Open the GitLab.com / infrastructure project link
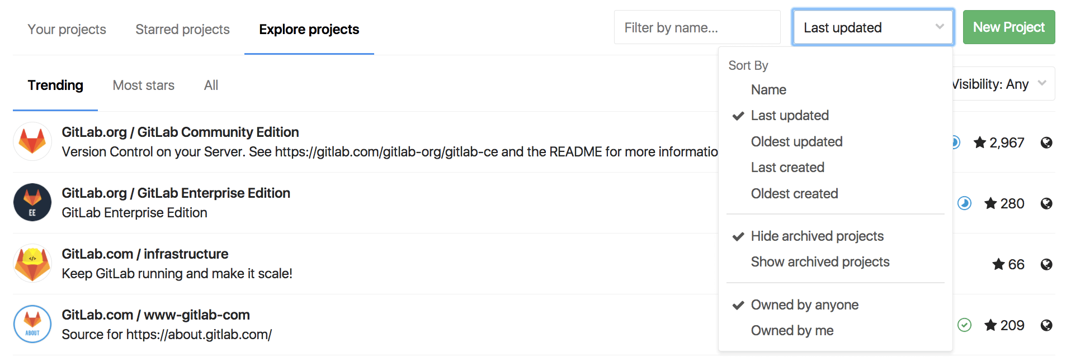The height and width of the screenshot is (357, 1071). tap(145, 254)
